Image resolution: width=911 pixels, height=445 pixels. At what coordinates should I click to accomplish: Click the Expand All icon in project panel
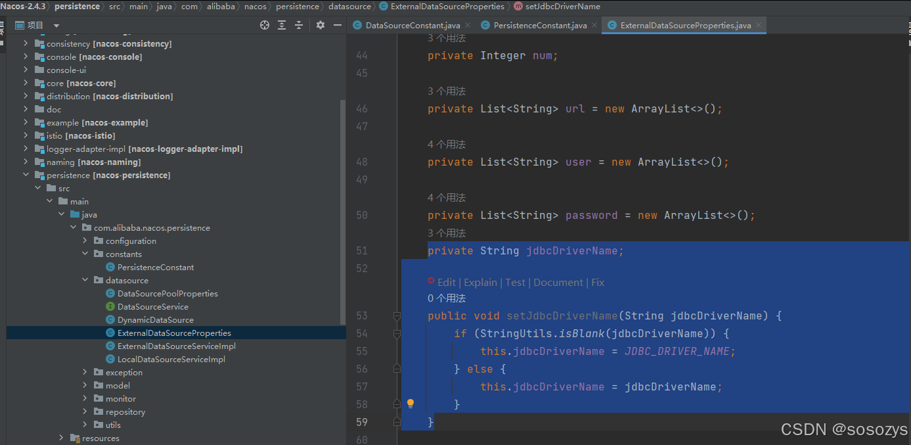(282, 25)
